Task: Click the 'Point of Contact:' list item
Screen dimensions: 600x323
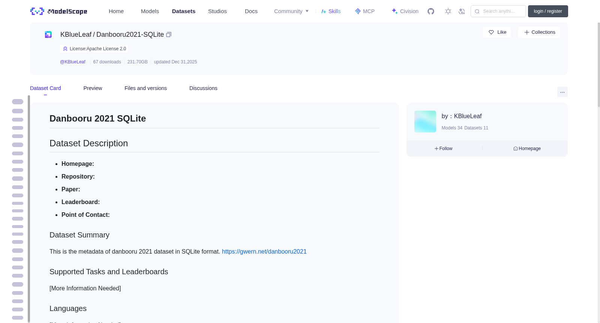Action: pos(85,215)
